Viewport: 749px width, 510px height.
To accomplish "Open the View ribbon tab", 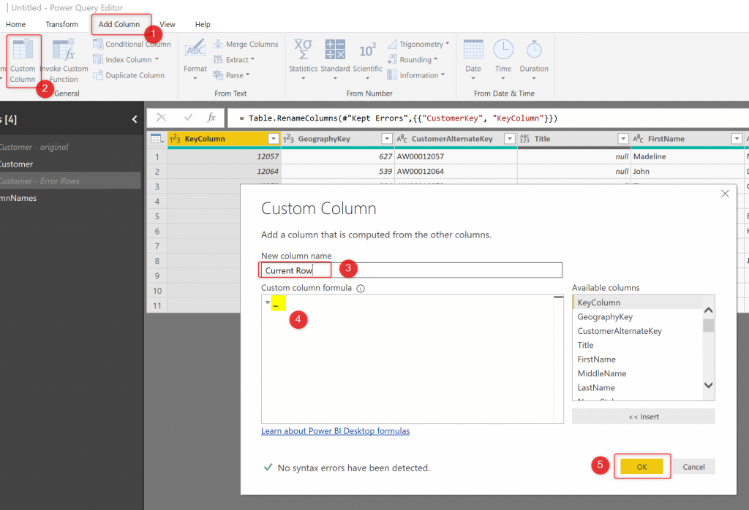I will click(168, 24).
